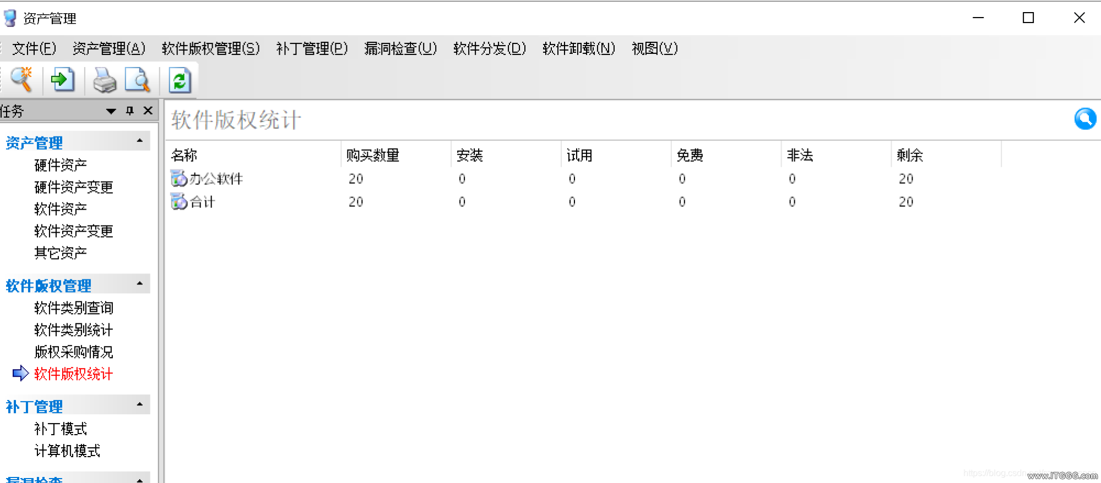The image size is (1101, 483).
Task: Click the 合计 row icon
Action: tap(178, 201)
